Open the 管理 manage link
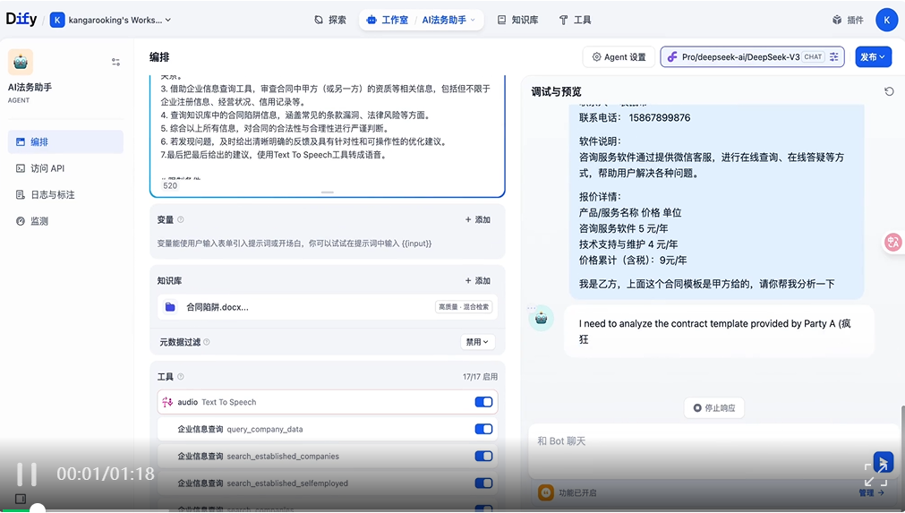 [x=872, y=492]
